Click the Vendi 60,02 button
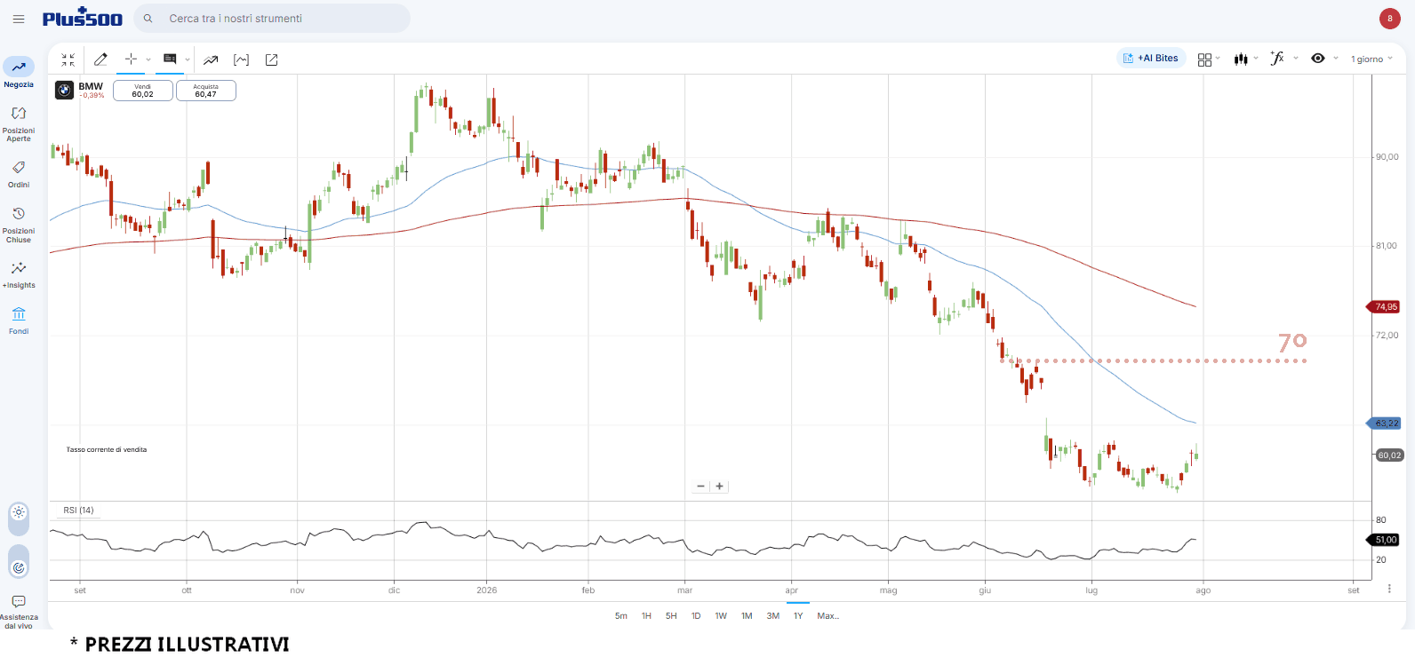Image resolution: width=1415 pixels, height=657 pixels. coord(143,91)
